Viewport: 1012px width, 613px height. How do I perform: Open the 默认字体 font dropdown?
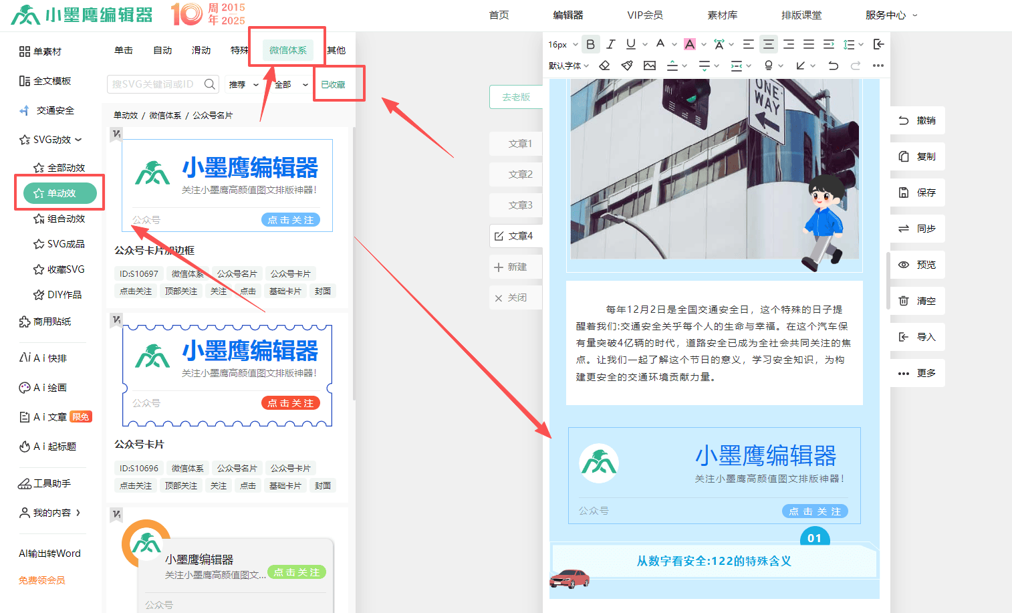coord(569,66)
